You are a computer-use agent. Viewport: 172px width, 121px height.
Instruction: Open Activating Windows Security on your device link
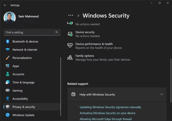point(107,113)
